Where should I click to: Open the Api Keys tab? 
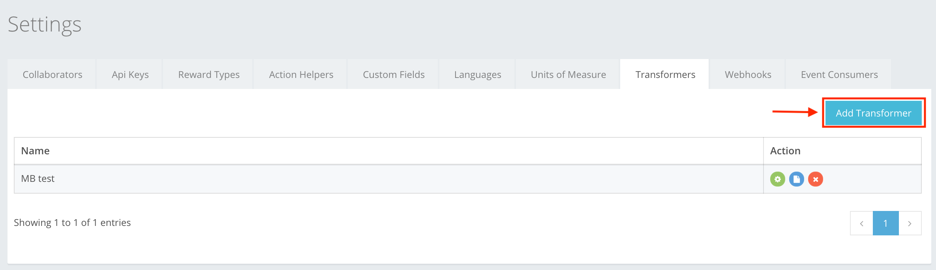click(130, 74)
